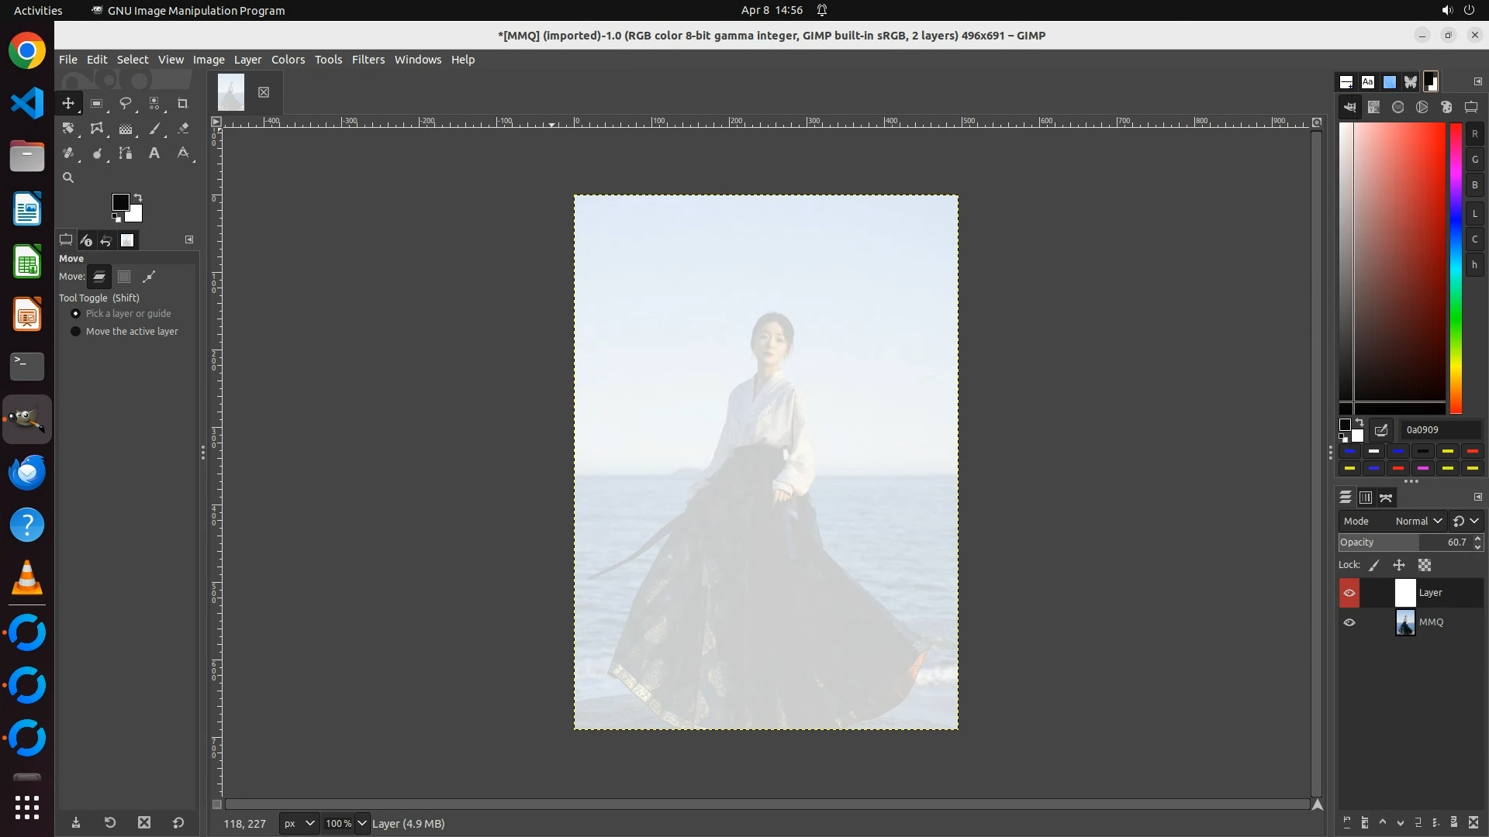
Task: Open the layer Mode Normal dropdown
Action: 1418,522
